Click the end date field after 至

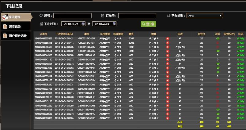(x=102, y=24)
